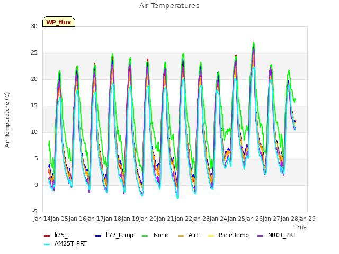Click the 25 y-axis tick label
This screenshot has height=254, width=339.
tap(34, 53)
